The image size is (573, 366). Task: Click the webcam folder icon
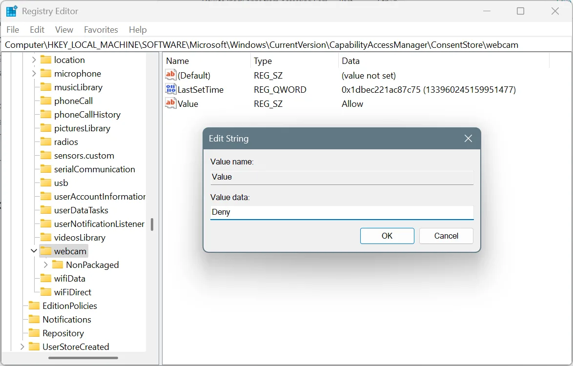tap(46, 251)
